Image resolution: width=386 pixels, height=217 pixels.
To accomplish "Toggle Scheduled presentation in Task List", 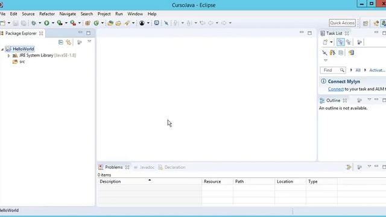I will click(349, 42).
